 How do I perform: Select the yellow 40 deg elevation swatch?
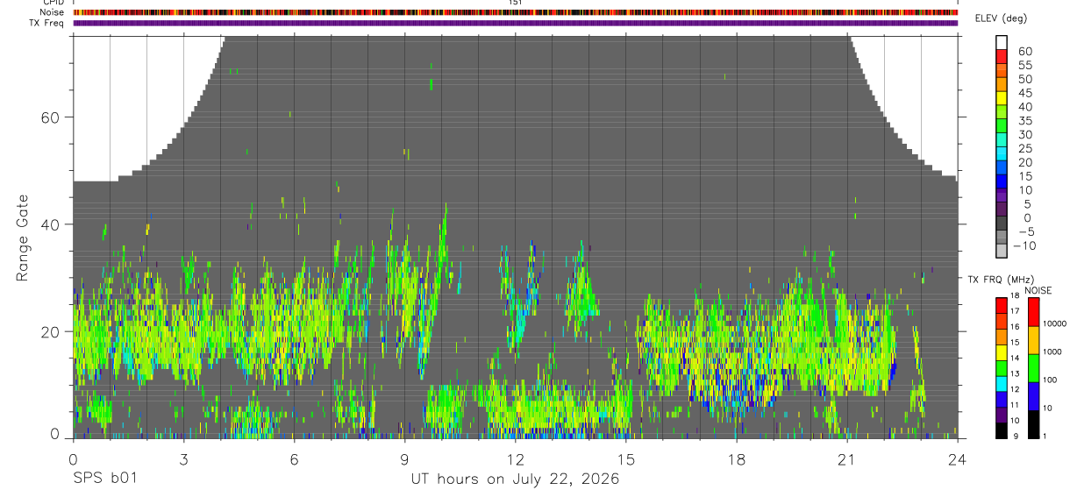[1002, 99]
